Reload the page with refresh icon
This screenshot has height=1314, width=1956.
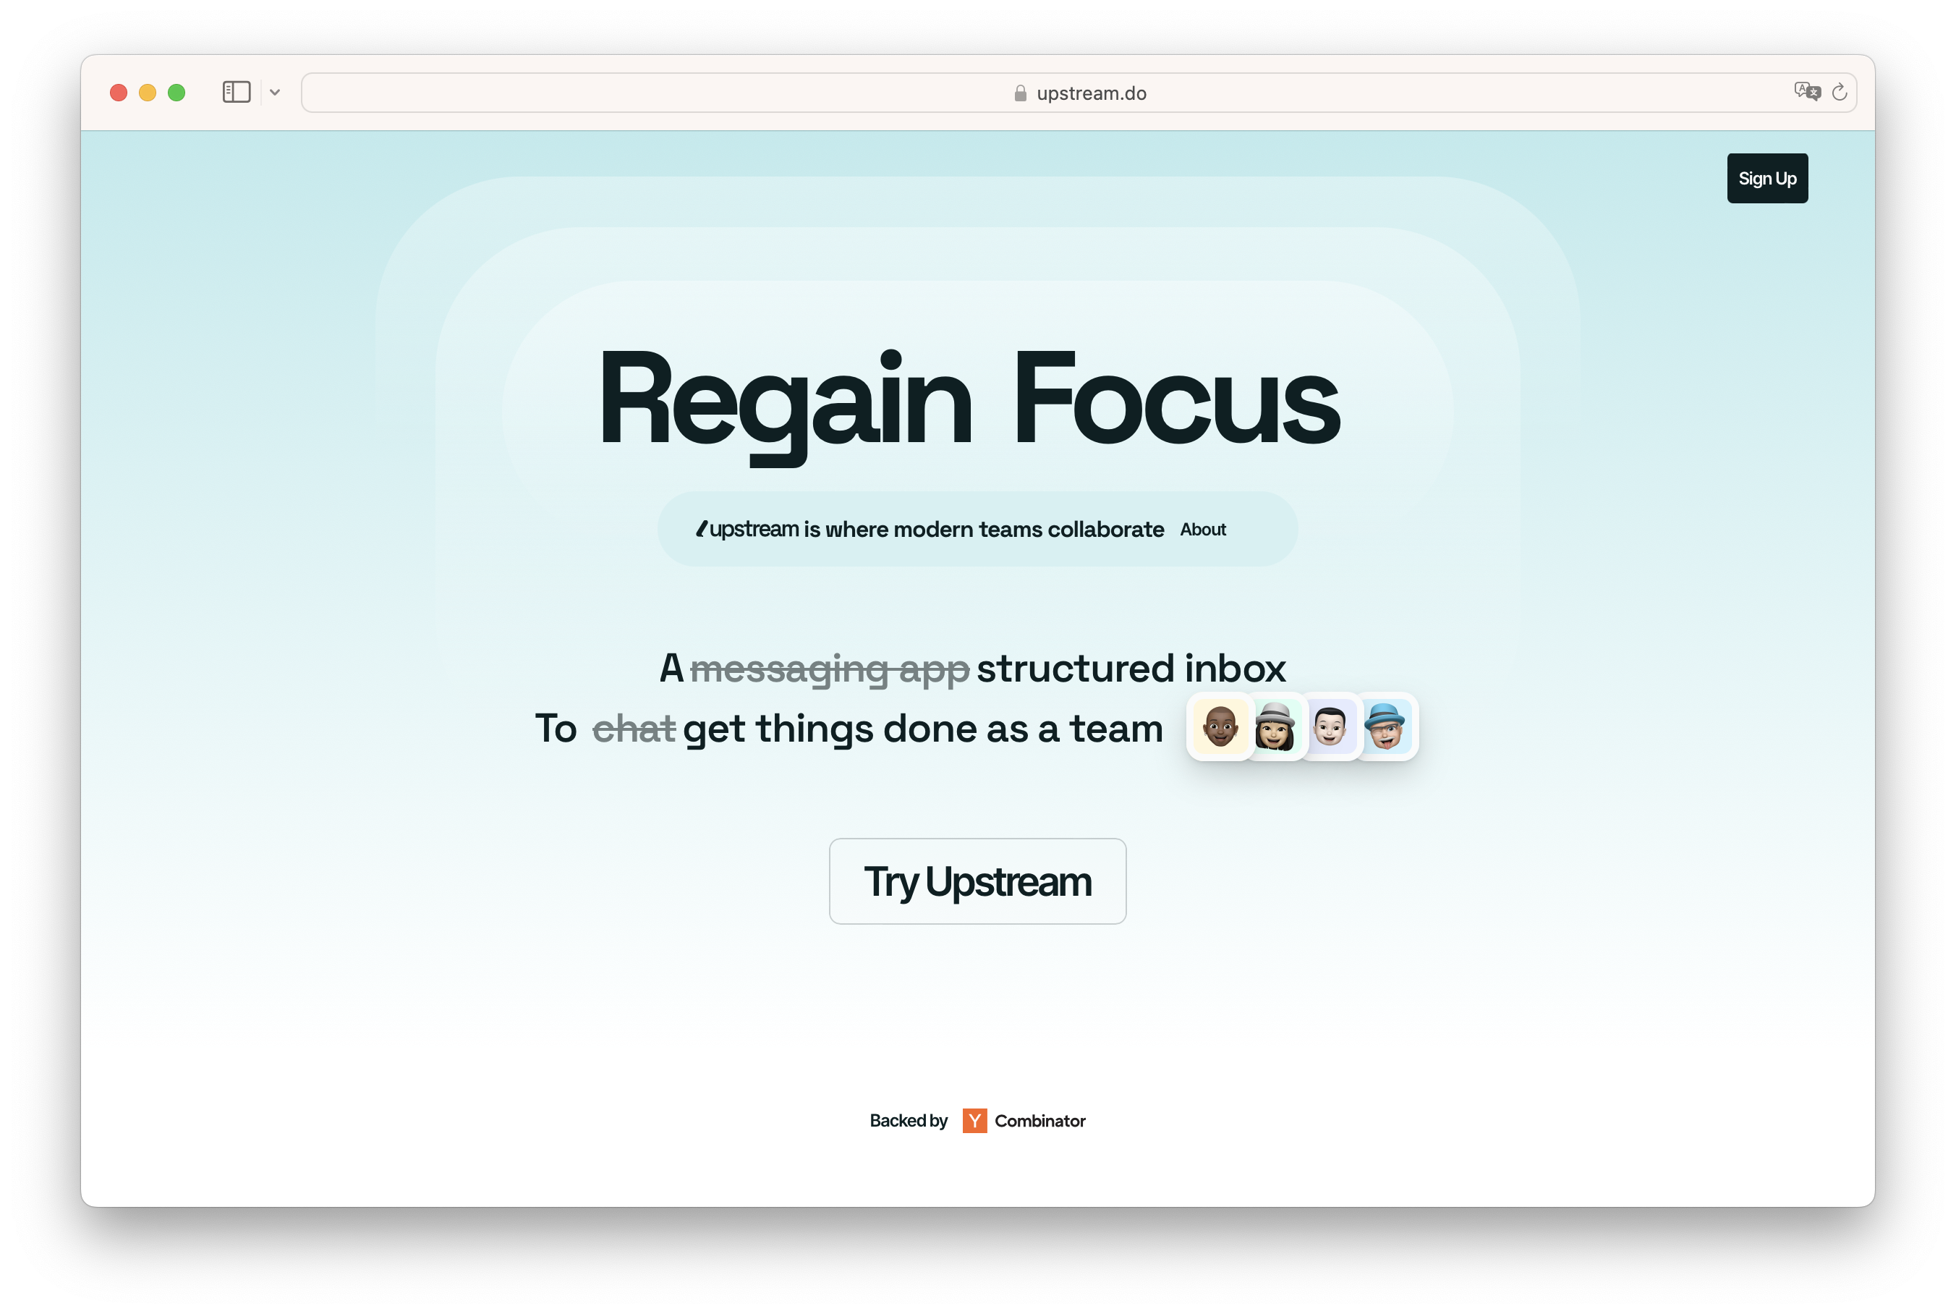point(1839,92)
